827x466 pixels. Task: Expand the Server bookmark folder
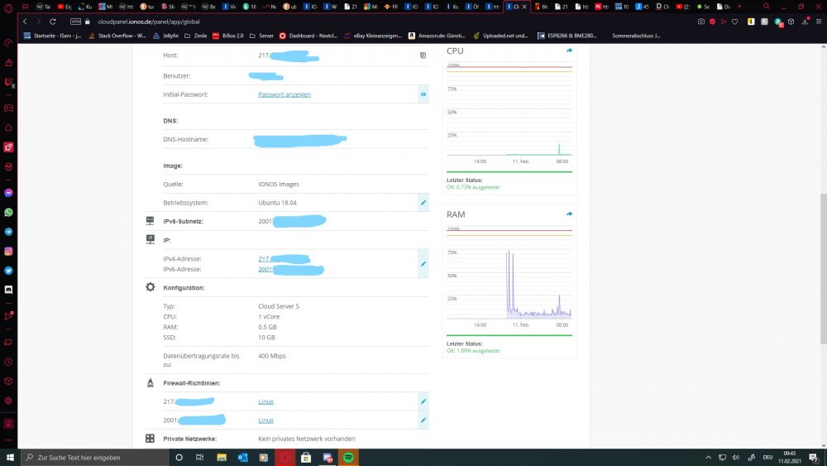point(261,36)
